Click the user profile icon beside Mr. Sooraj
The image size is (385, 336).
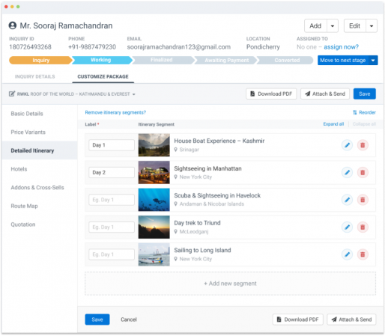point(13,25)
